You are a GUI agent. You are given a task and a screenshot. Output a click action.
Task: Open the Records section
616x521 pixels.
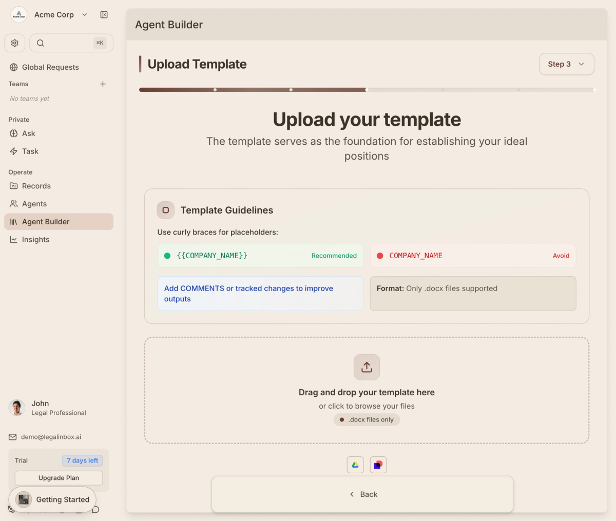59,186
